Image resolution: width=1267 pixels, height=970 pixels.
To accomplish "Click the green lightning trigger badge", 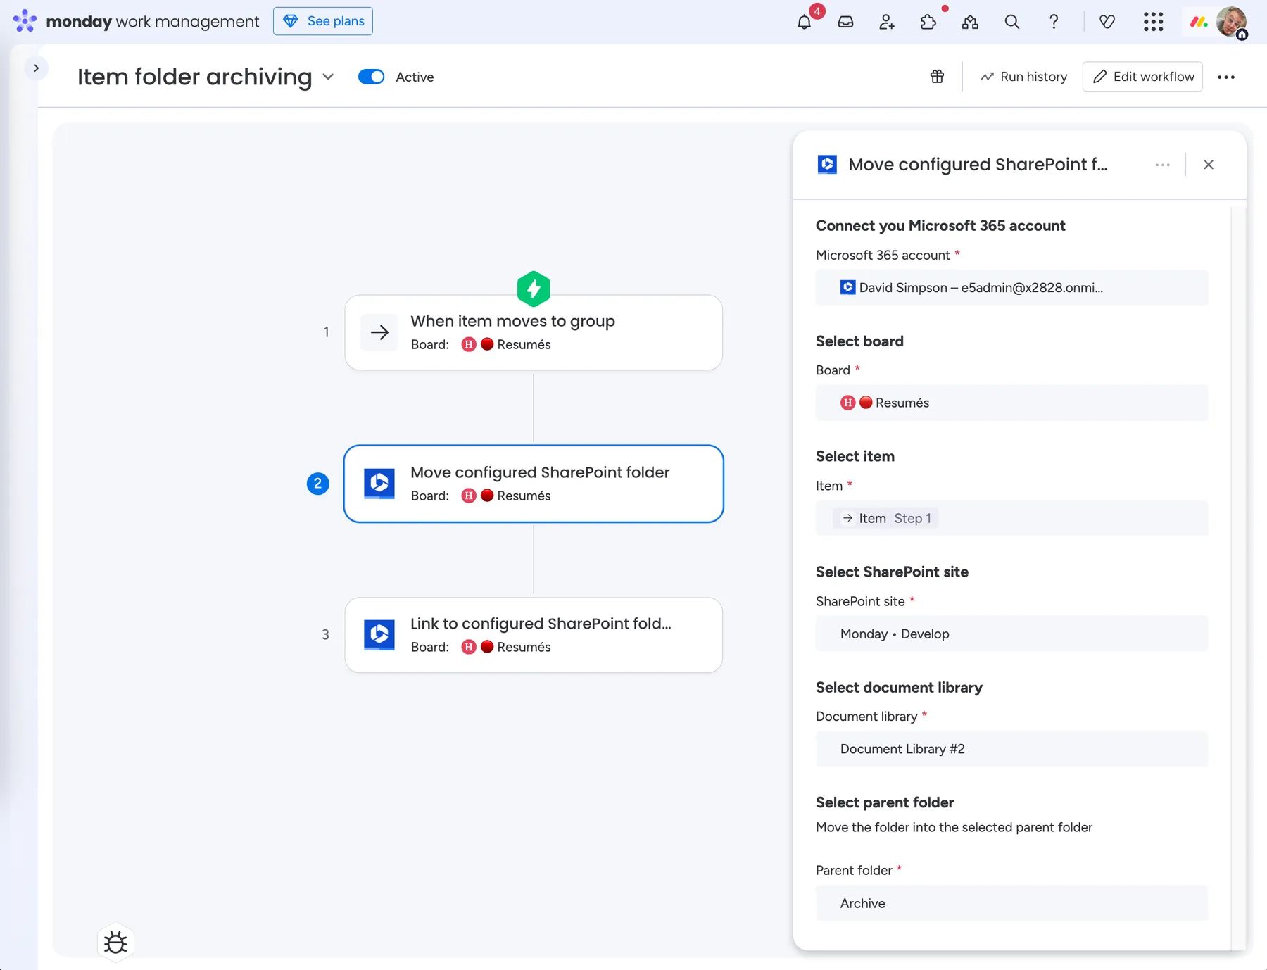I will pyautogui.click(x=534, y=289).
